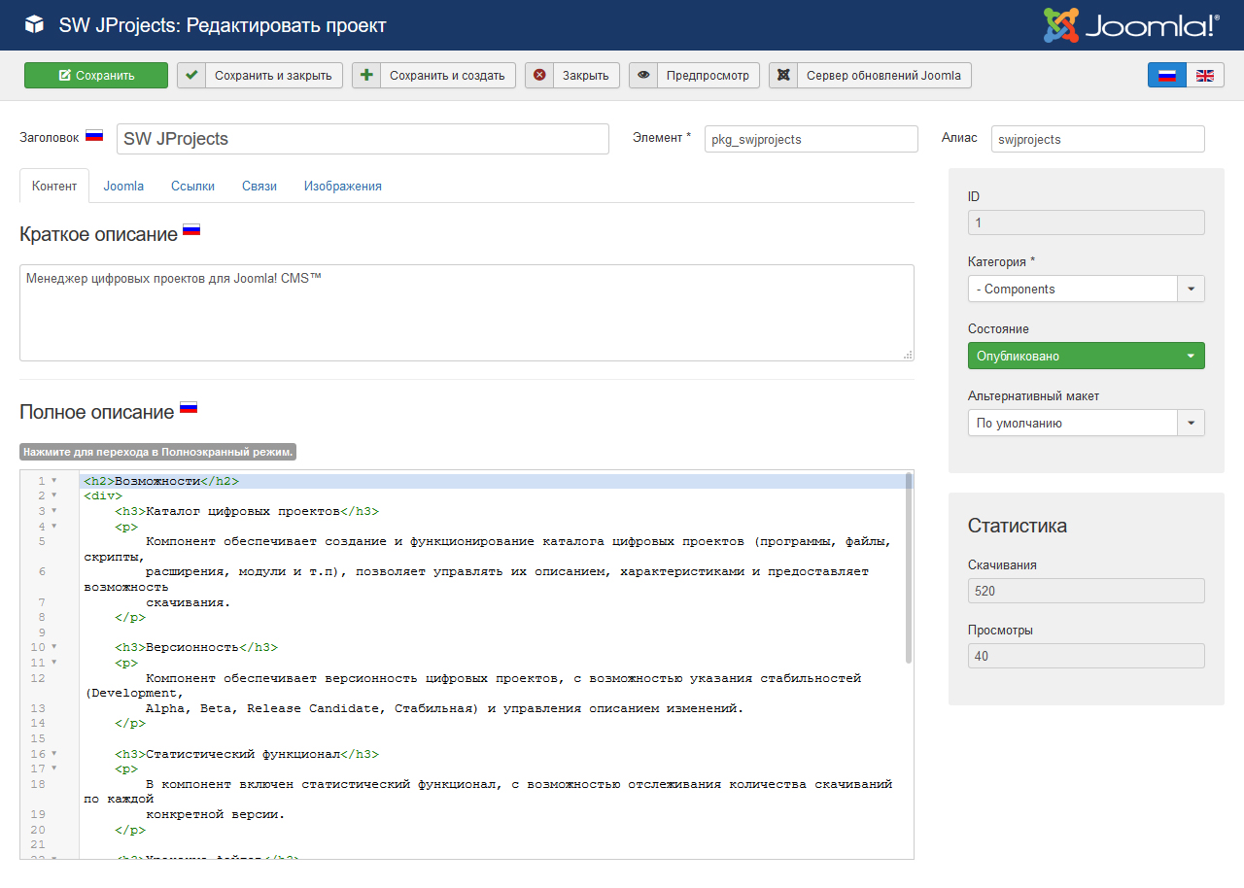
Task: Toggle the fold arrow at line 3
Action: (54, 511)
